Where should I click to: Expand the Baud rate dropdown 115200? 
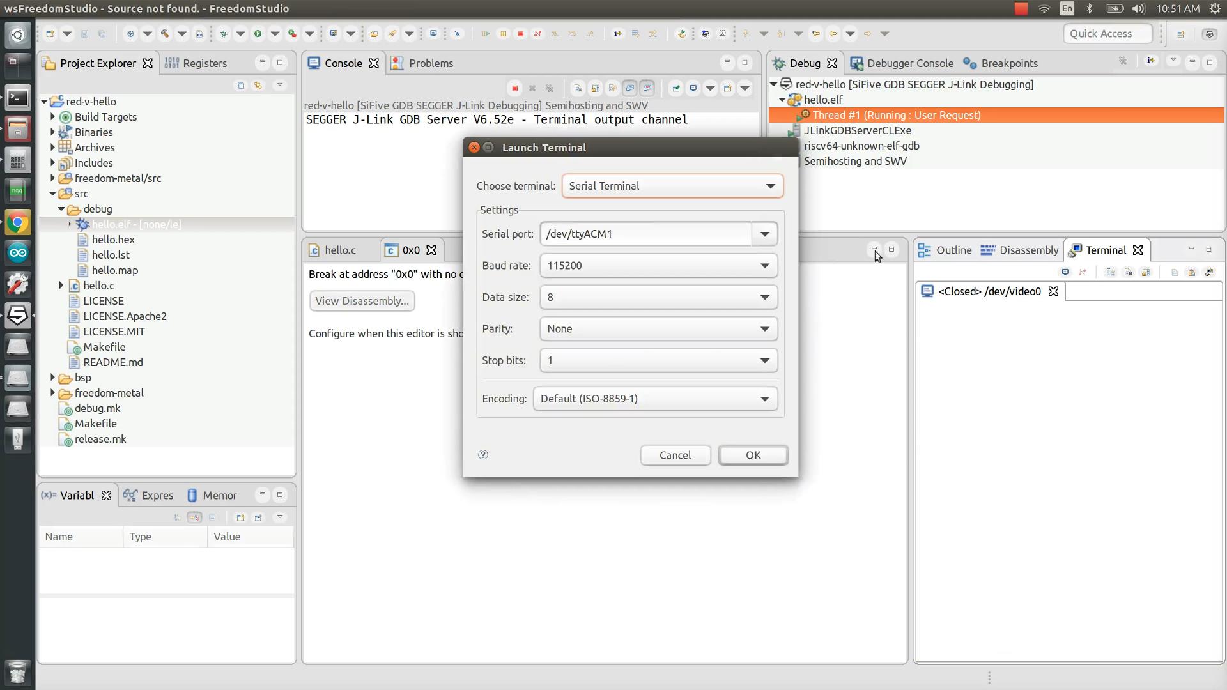(764, 265)
